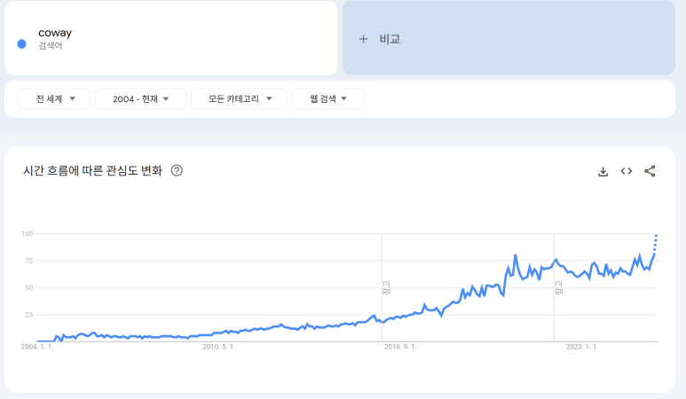Open the 2004 - 현재 time range dropdown
This screenshot has width=686, height=399.
point(140,98)
